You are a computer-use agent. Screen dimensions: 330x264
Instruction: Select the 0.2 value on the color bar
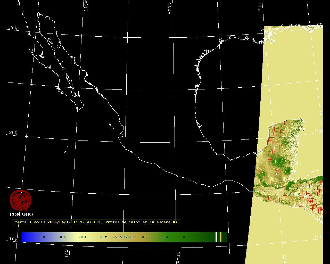click(144, 237)
